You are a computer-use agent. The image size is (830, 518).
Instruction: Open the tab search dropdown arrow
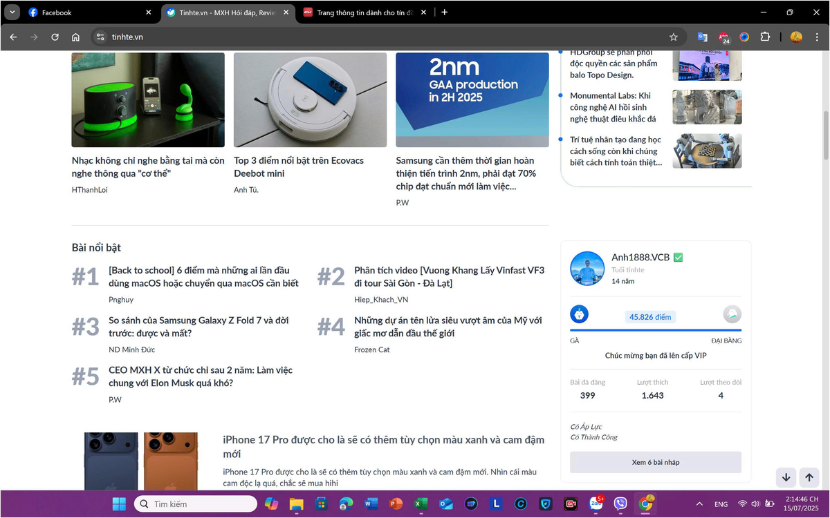coord(12,12)
